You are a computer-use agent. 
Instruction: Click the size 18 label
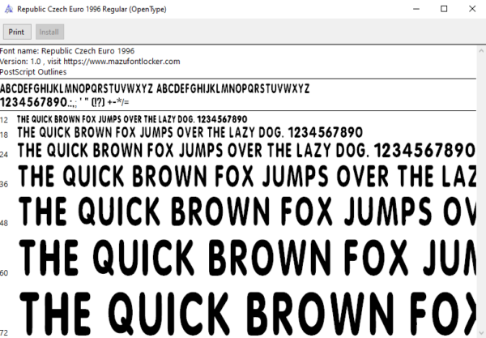click(x=4, y=135)
